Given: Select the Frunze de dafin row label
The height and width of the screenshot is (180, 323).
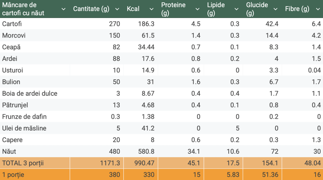Looking at the screenshot, I should 24,117.
